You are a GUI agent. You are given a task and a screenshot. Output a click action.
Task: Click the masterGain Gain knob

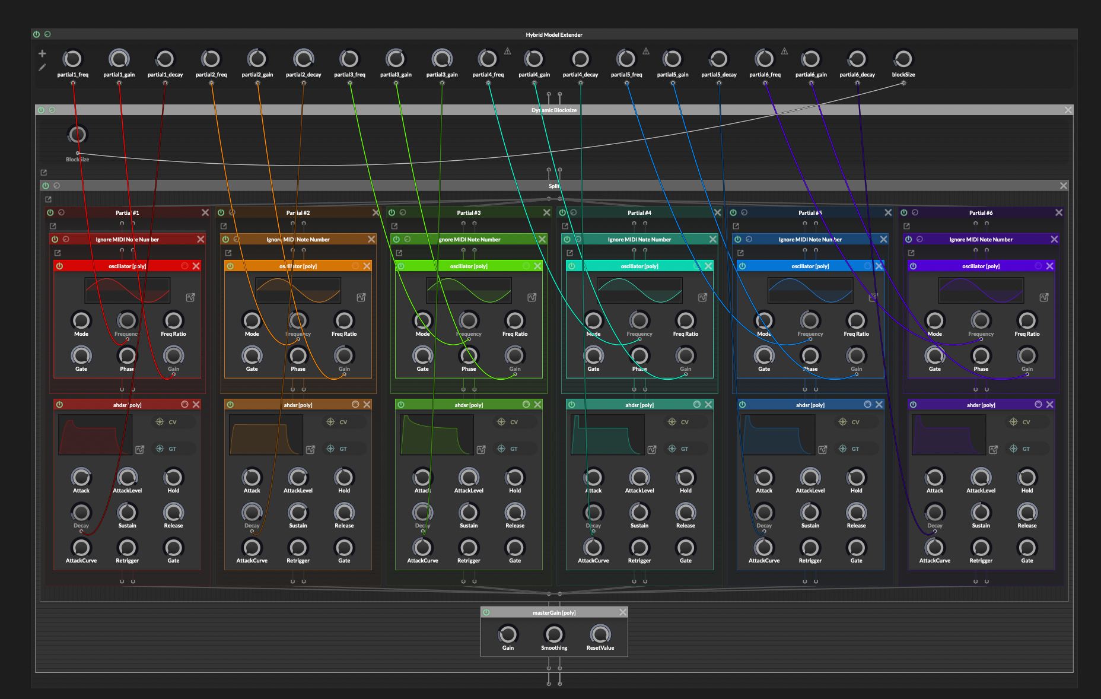[508, 634]
